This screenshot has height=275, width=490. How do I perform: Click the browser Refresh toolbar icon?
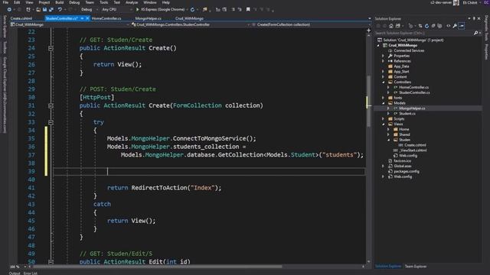[x=192, y=9]
